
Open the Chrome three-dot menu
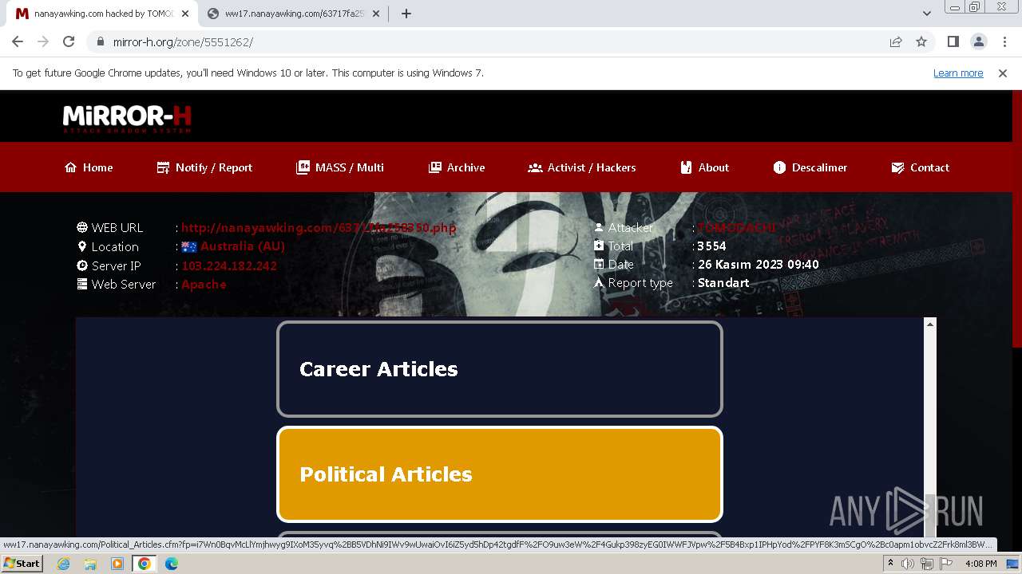pos(1004,41)
